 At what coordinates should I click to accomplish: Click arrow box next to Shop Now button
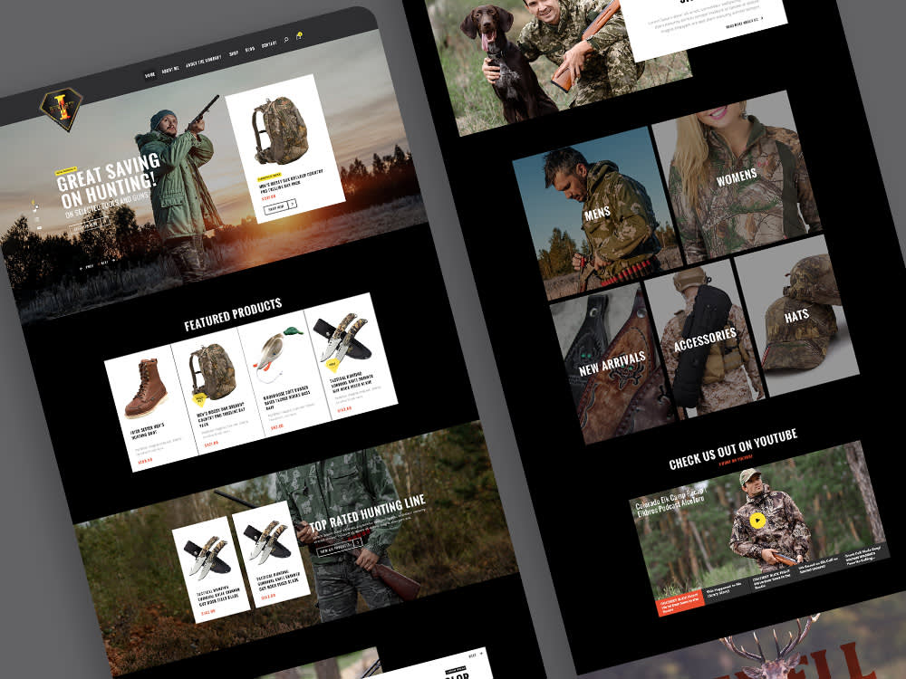pos(293,203)
